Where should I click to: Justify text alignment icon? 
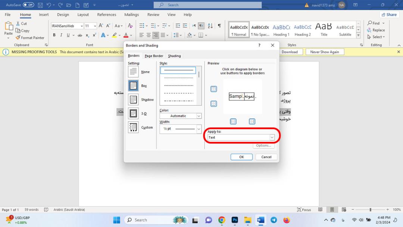[163, 35]
